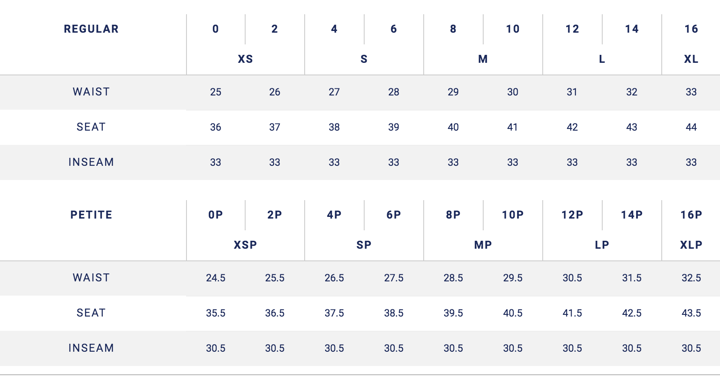The width and height of the screenshot is (720, 376).
Task: Click the size 0 column header
Action: coord(215,29)
